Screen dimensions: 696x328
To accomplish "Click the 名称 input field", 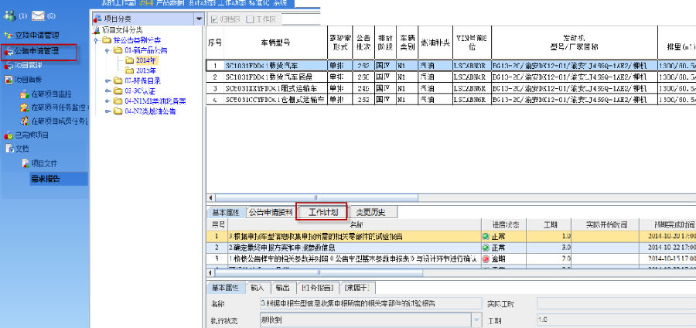I will 370,304.
